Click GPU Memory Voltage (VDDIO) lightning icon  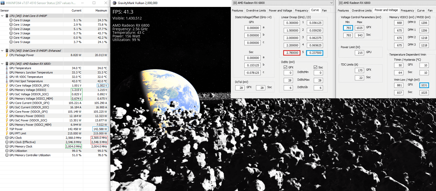pyautogui.click(x=7, y=90)
